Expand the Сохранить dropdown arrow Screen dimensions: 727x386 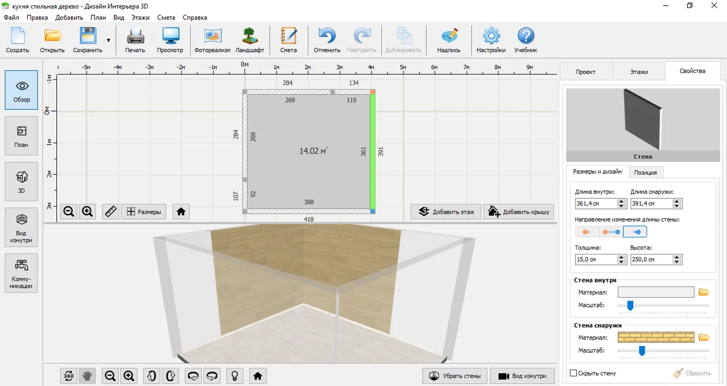(x=108, y=41)
